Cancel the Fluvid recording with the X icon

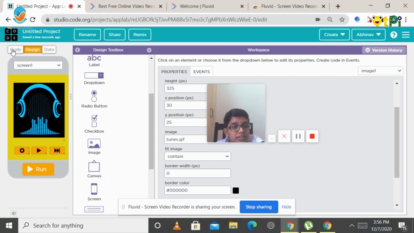[284, 137]
